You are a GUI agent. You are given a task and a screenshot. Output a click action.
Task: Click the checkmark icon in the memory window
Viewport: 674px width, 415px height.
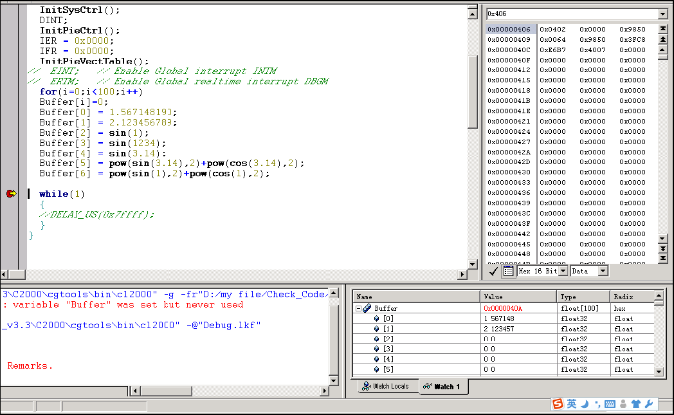click(493, 271)
